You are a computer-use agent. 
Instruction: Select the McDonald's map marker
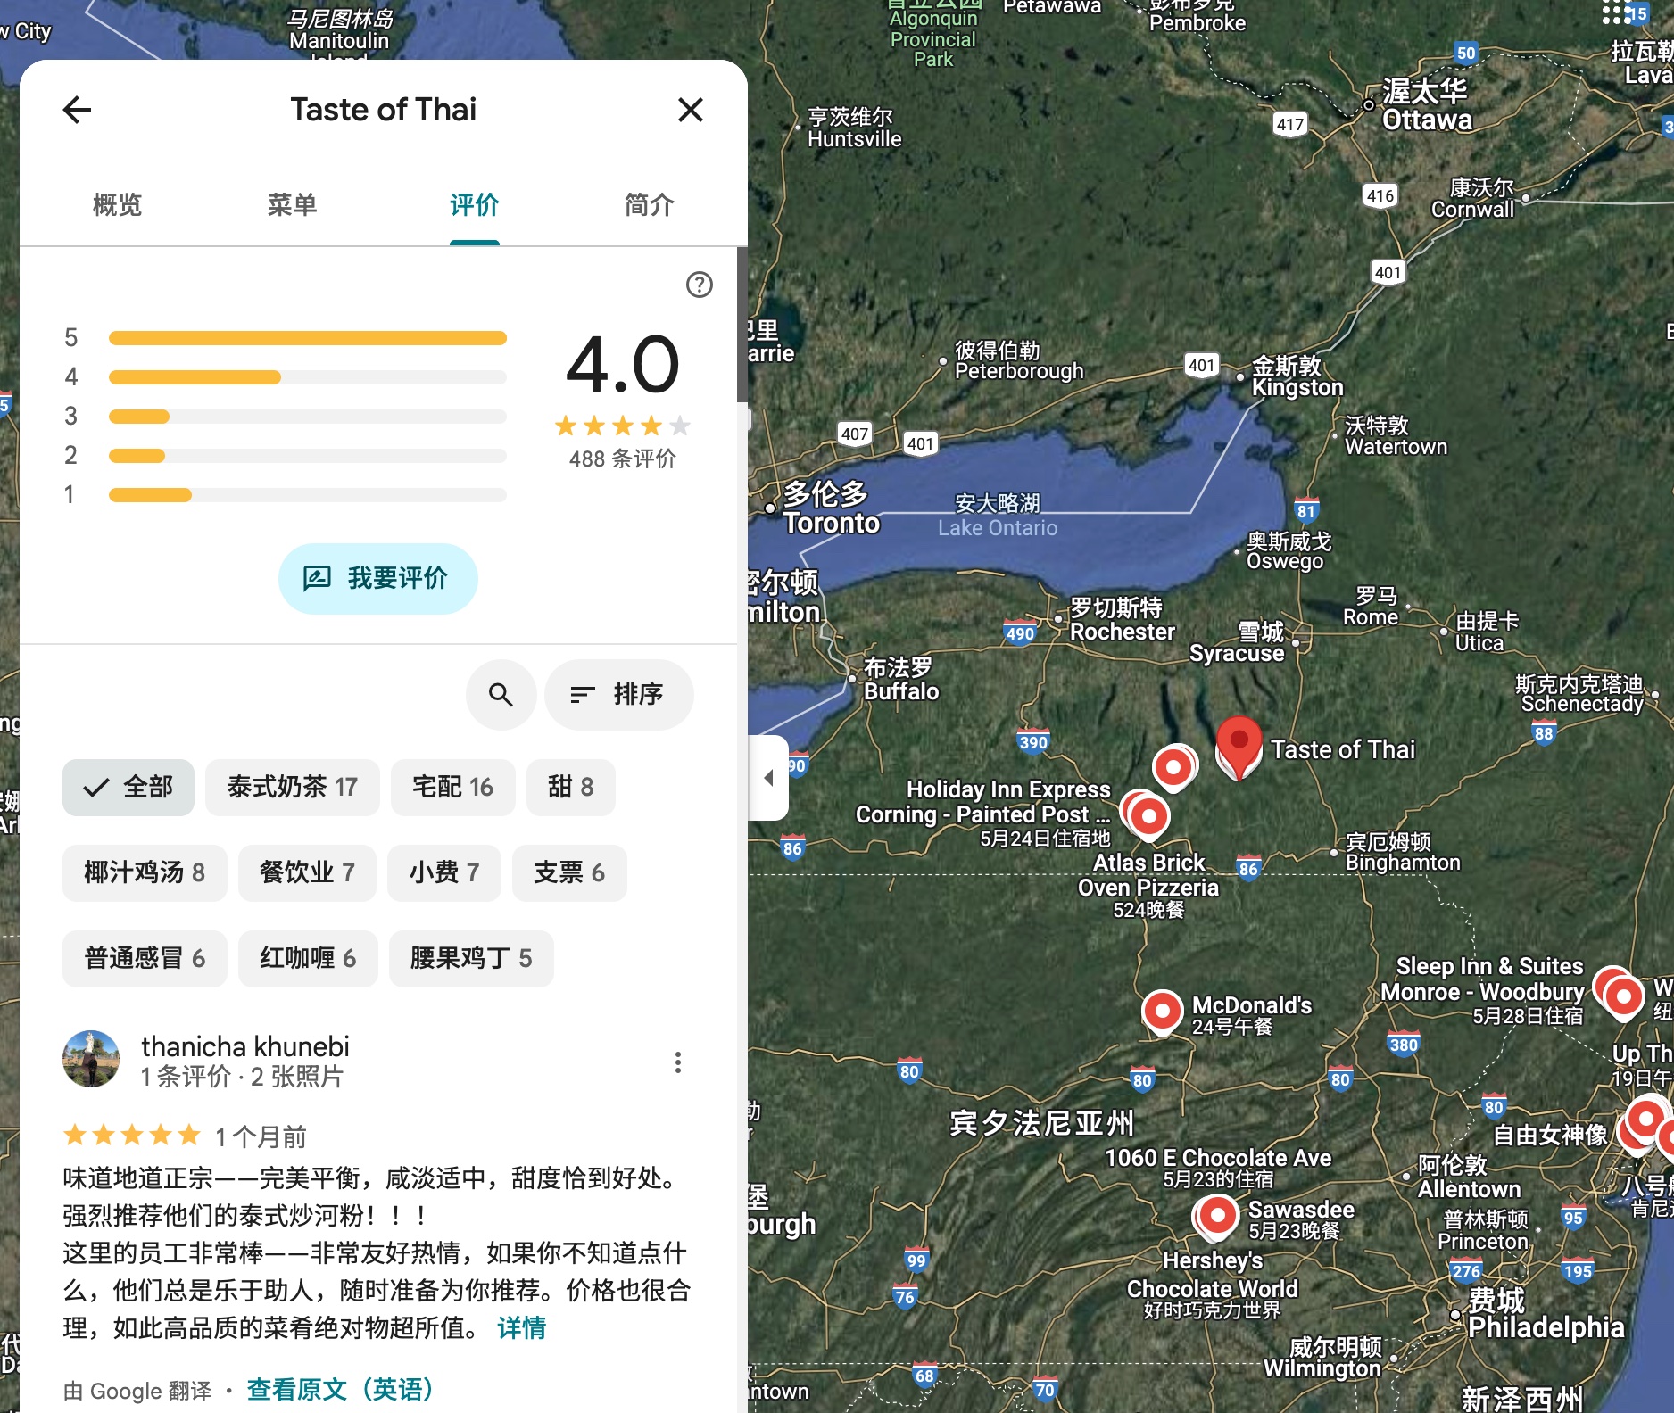1163,1012
